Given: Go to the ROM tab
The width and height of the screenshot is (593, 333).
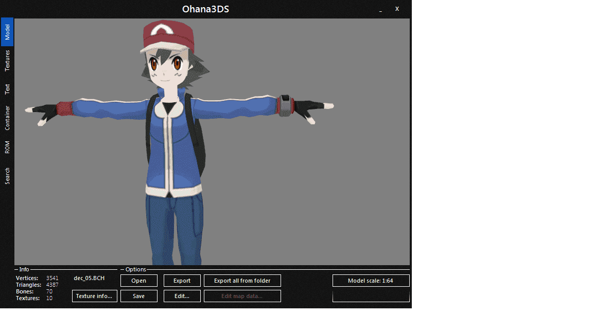Looking at the screenshot, I should coord(7,147).
